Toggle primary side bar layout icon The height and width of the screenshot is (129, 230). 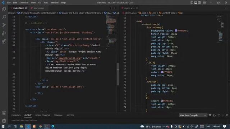coord(192,3)
